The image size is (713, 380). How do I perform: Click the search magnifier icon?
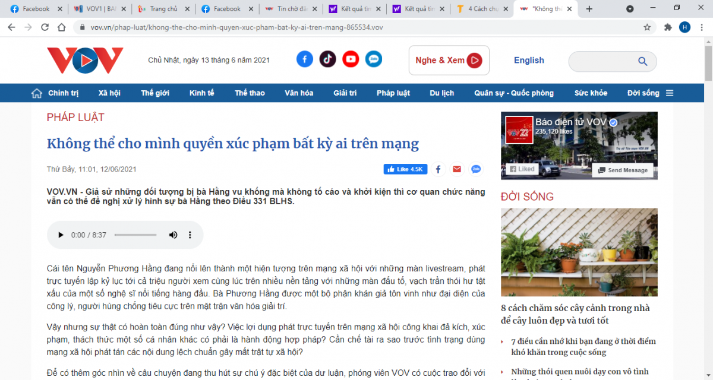[642, 61]
